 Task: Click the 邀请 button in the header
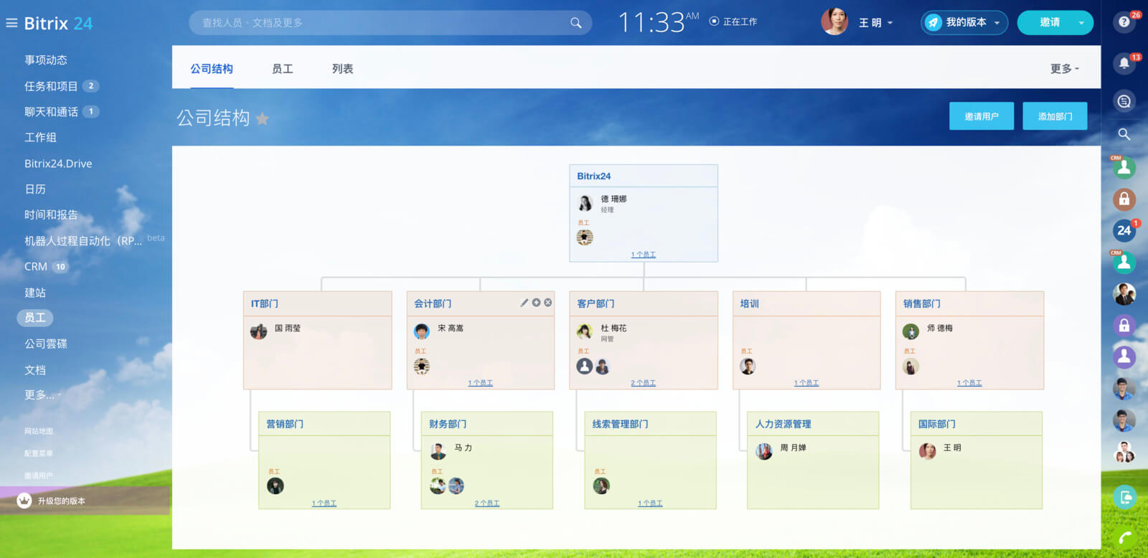(x=1049, y=23)
